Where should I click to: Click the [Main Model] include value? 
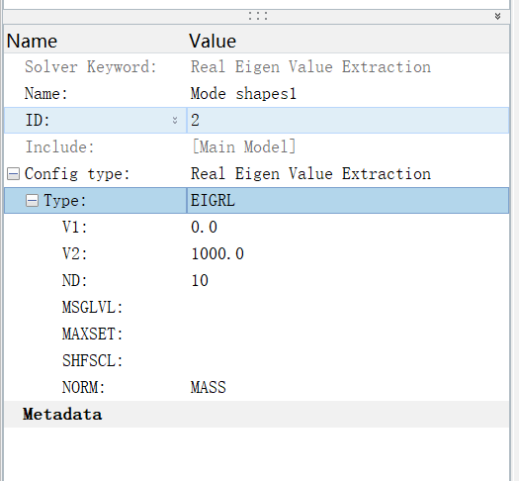pos(243,146)
